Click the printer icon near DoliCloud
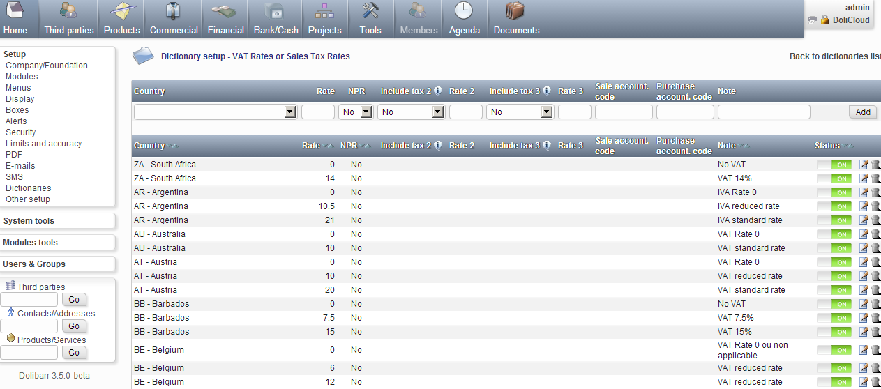 pyautogui.click(x=812, y=20)
